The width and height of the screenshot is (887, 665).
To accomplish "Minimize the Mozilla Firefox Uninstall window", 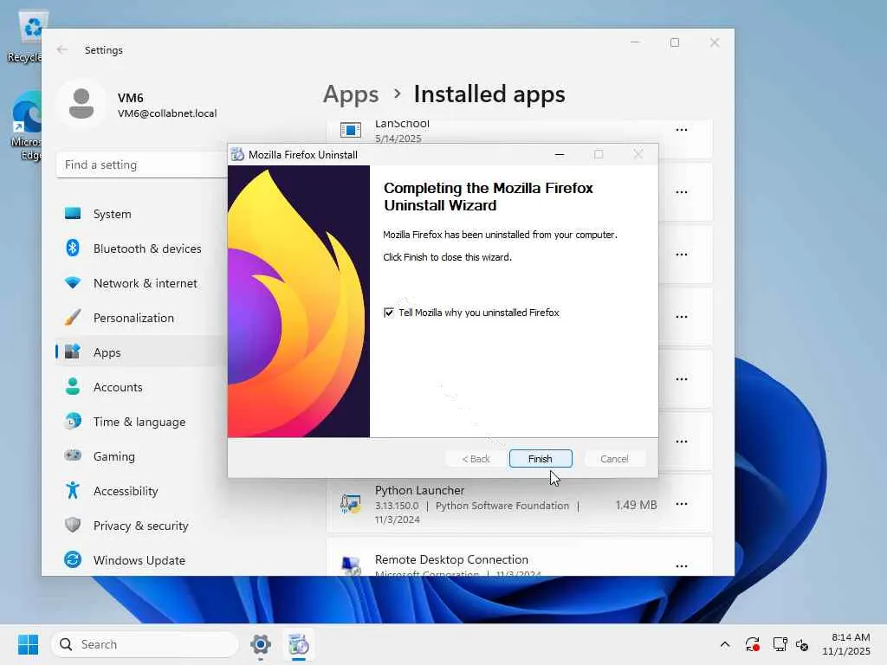I will (560, 154).
